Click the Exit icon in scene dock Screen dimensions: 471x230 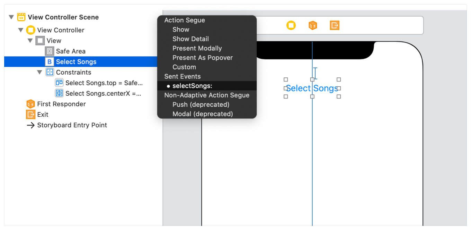tap(335, 25)
